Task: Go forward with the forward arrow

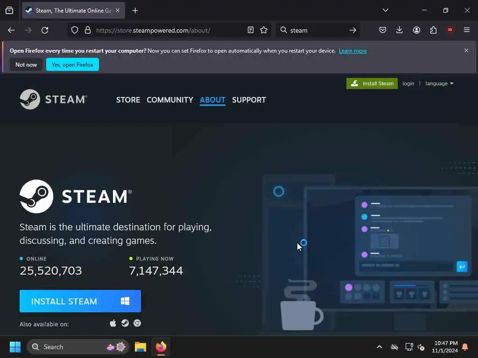Action: [28, 30]
